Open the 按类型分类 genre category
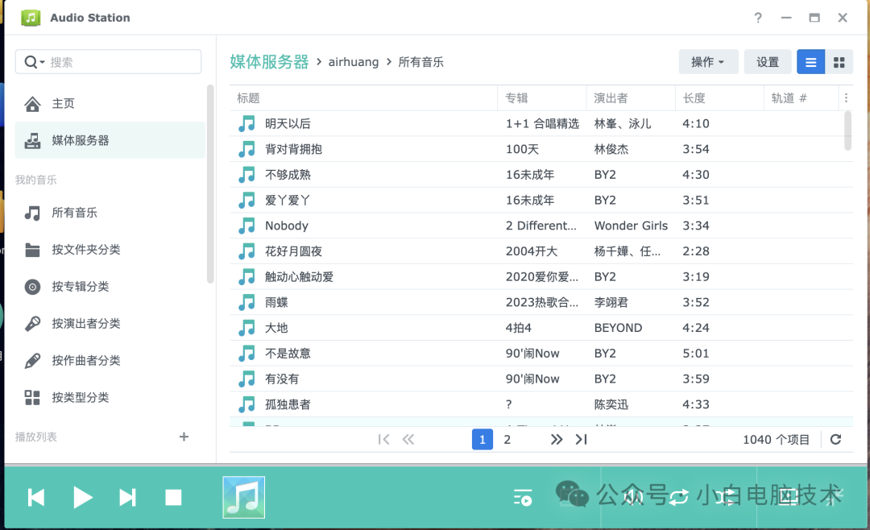 pyautogui.click(x=79, y=397)
